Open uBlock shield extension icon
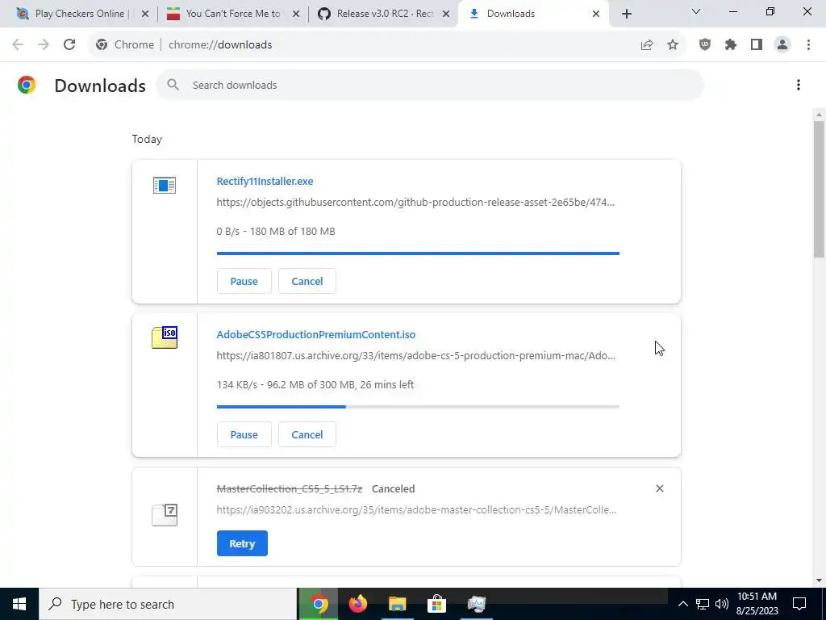This screenshot has height=620, width=826. 705,45
